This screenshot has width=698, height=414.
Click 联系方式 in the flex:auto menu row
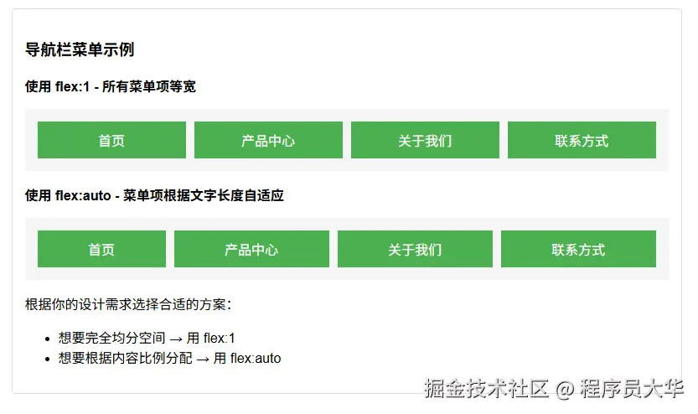578,250
